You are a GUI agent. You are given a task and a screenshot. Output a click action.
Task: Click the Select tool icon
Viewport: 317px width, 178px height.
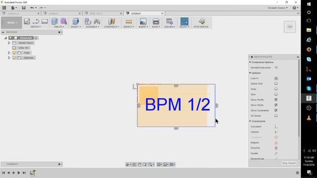pyautogui.click(x=184, y=21)
